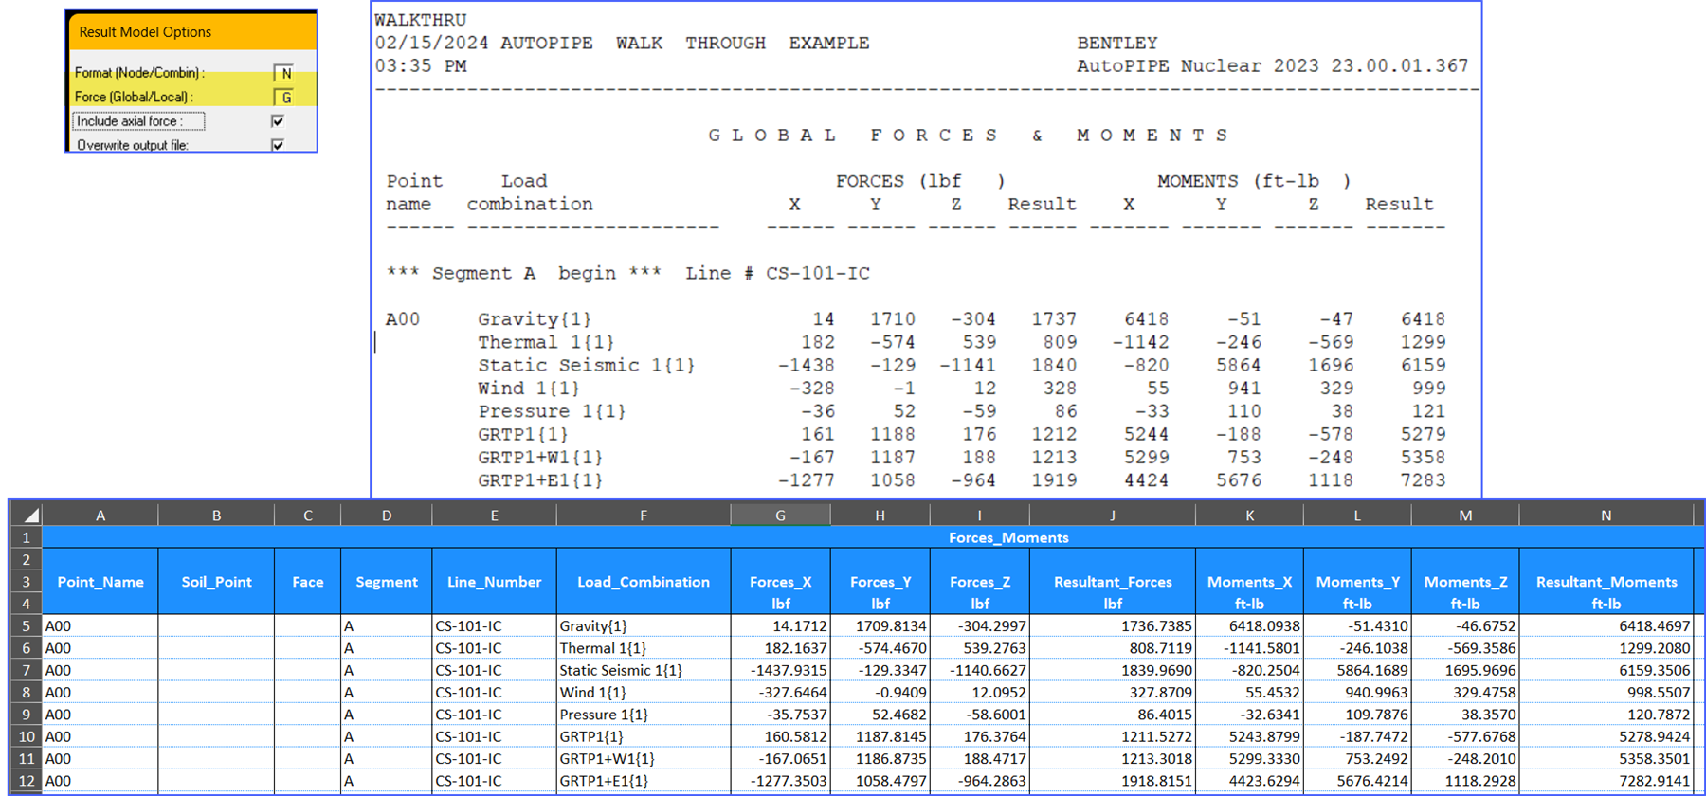This screenshot has height=796, width=1706.
Task: Select the CS-101-IC cell in row 5
Action: tap(494, 626)
